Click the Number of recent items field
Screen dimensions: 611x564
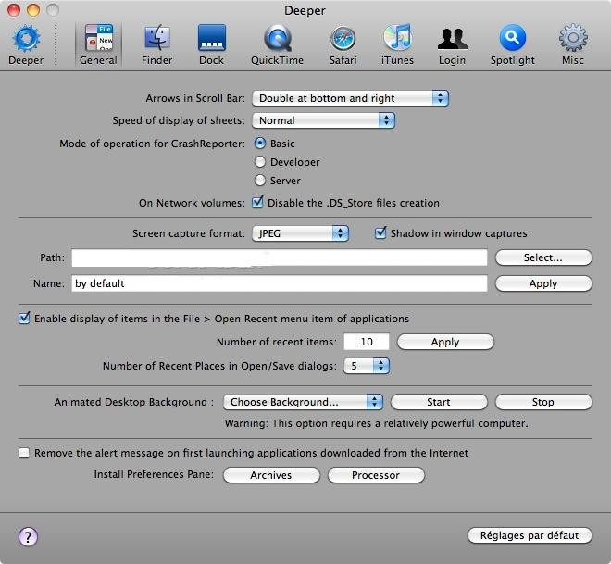(x=367, y=342)
